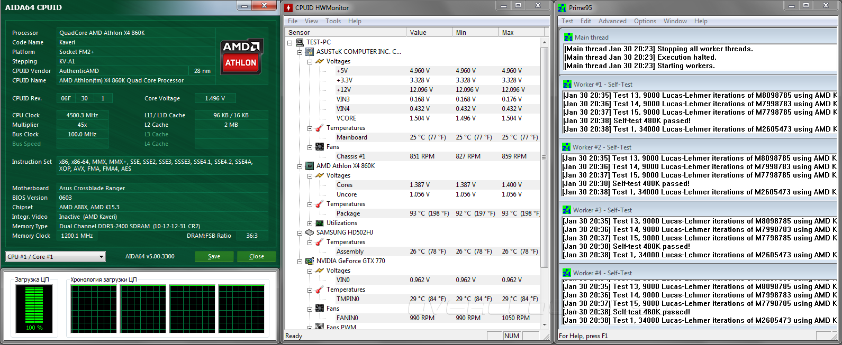Click the CPU load 100 % meter

(x=34, y=308)
